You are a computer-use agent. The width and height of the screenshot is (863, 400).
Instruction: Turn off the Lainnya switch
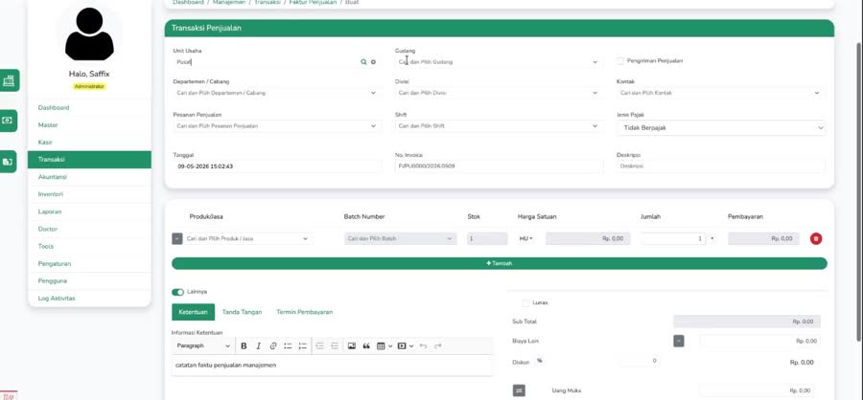[x=177, y=292]
